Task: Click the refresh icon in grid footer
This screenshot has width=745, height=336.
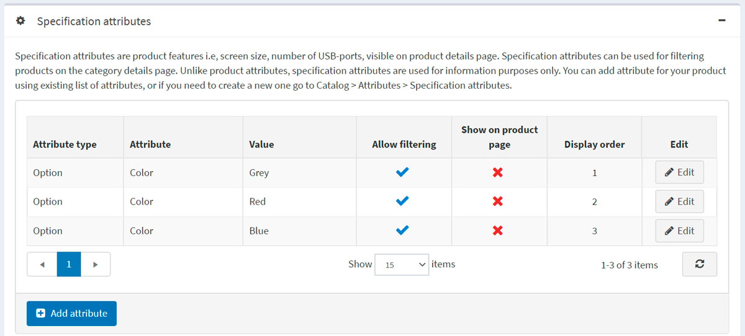Action: (x=699, y=264)
